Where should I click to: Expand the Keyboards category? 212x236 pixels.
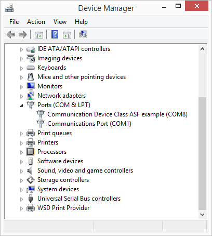(x=21, y=68)
